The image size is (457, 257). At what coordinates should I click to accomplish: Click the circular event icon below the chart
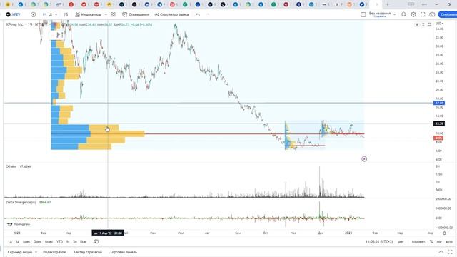(364, 158)
